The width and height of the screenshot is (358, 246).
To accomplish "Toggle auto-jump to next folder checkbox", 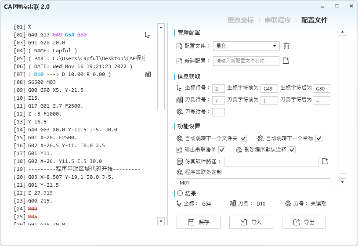I will 243,138.
